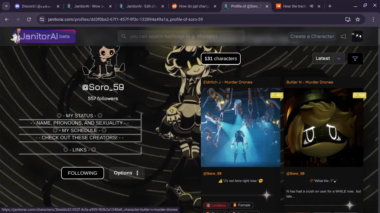
Task: Click the chat count badge 708
Action: click(x=359, y=95)
